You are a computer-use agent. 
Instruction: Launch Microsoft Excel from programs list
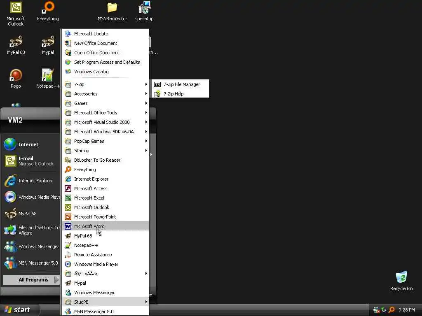105,198
